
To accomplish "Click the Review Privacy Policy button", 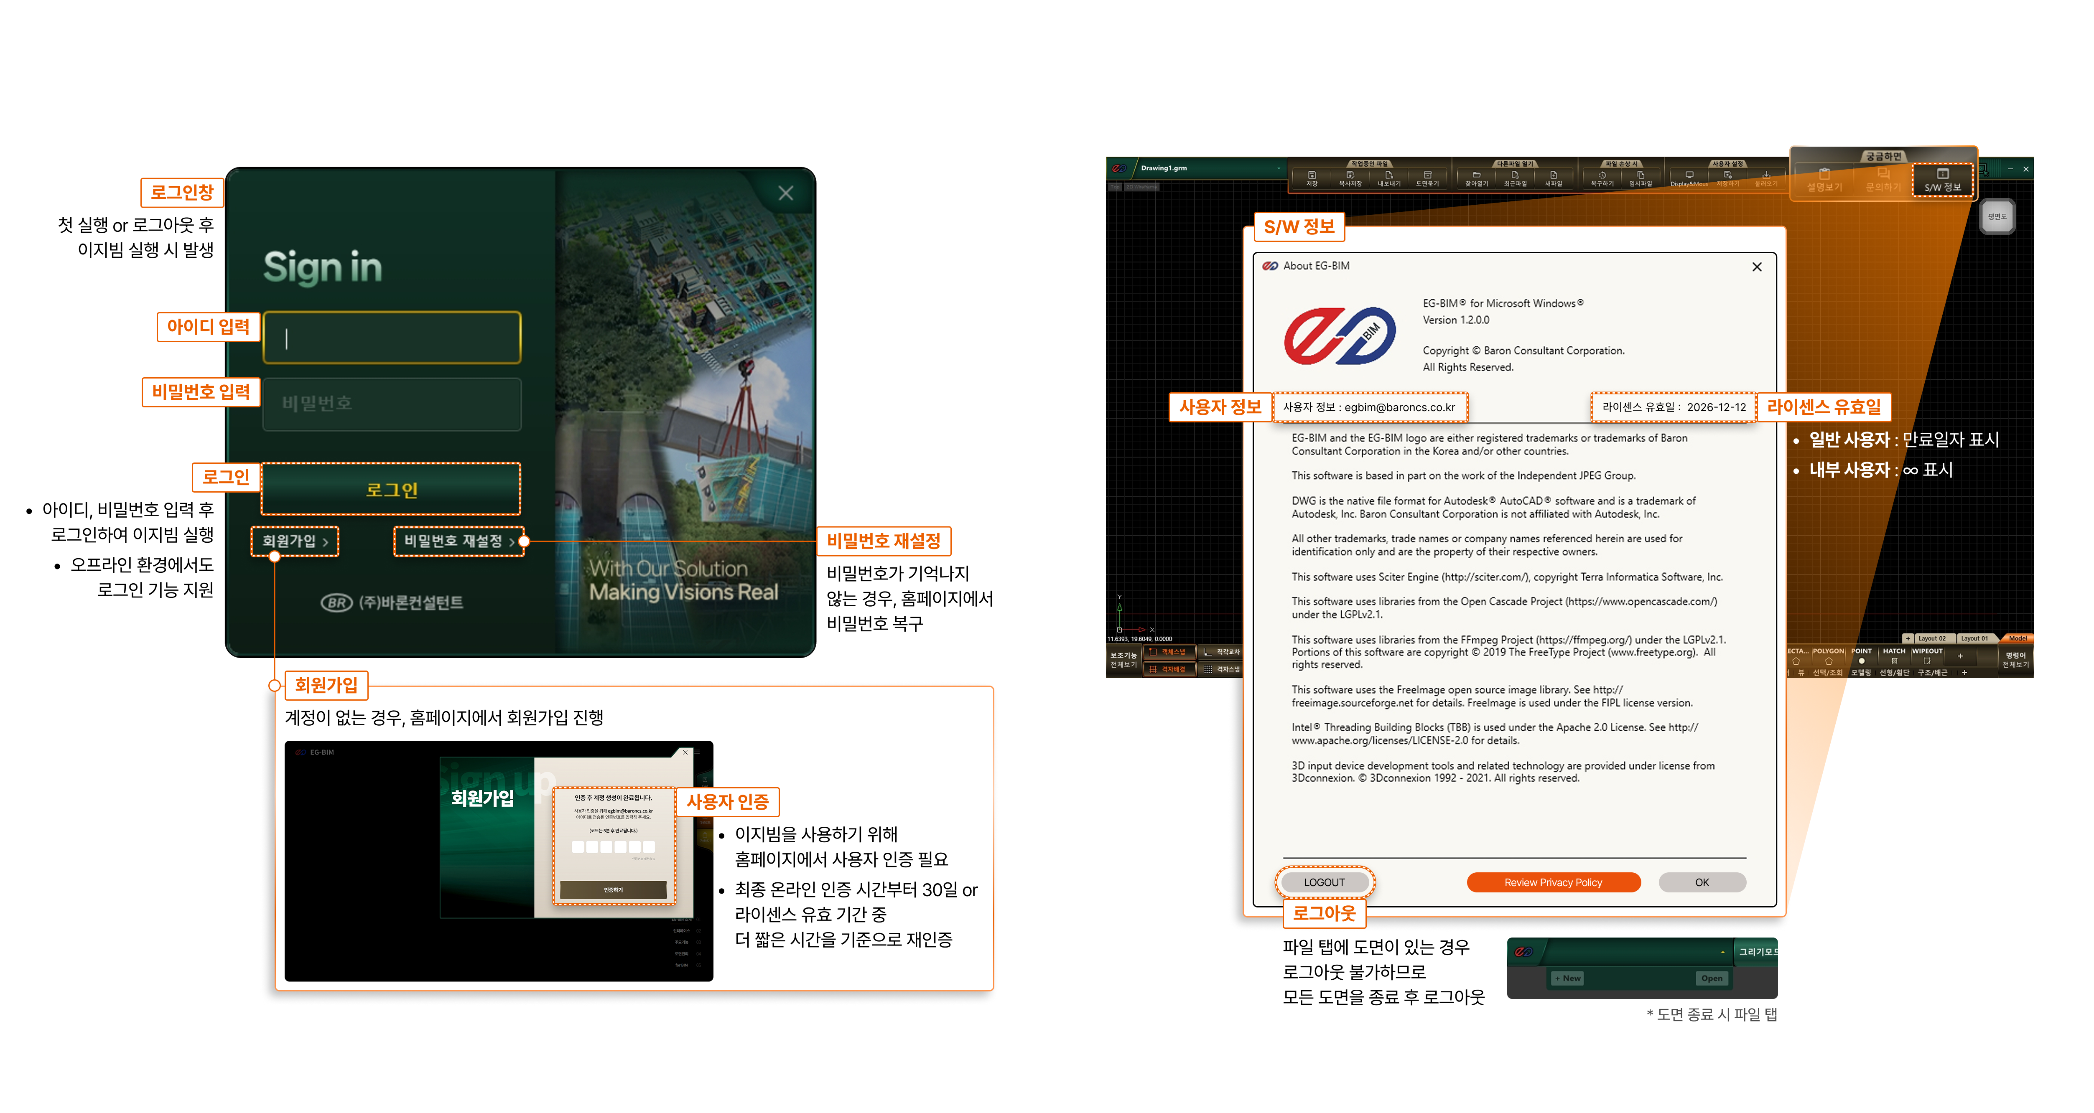I will tap(1553, 882).
